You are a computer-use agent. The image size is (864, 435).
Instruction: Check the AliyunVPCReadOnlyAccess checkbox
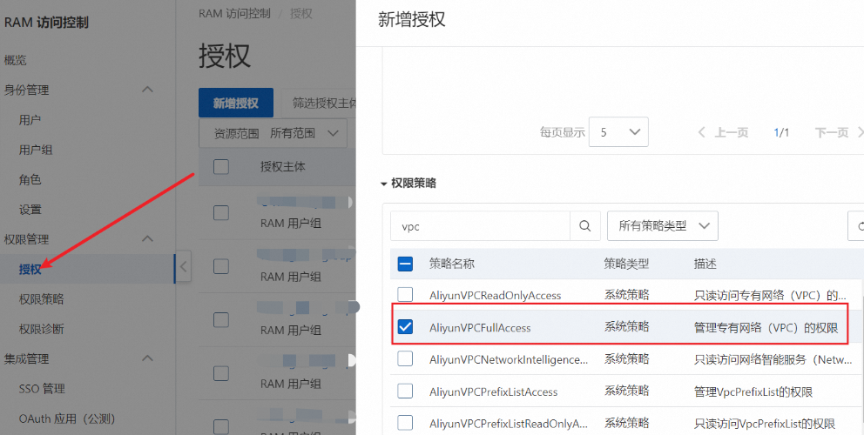(405, 295)
